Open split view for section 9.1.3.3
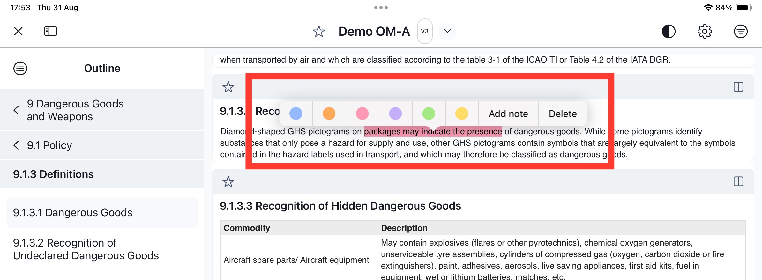 click(x=738, y=182)
